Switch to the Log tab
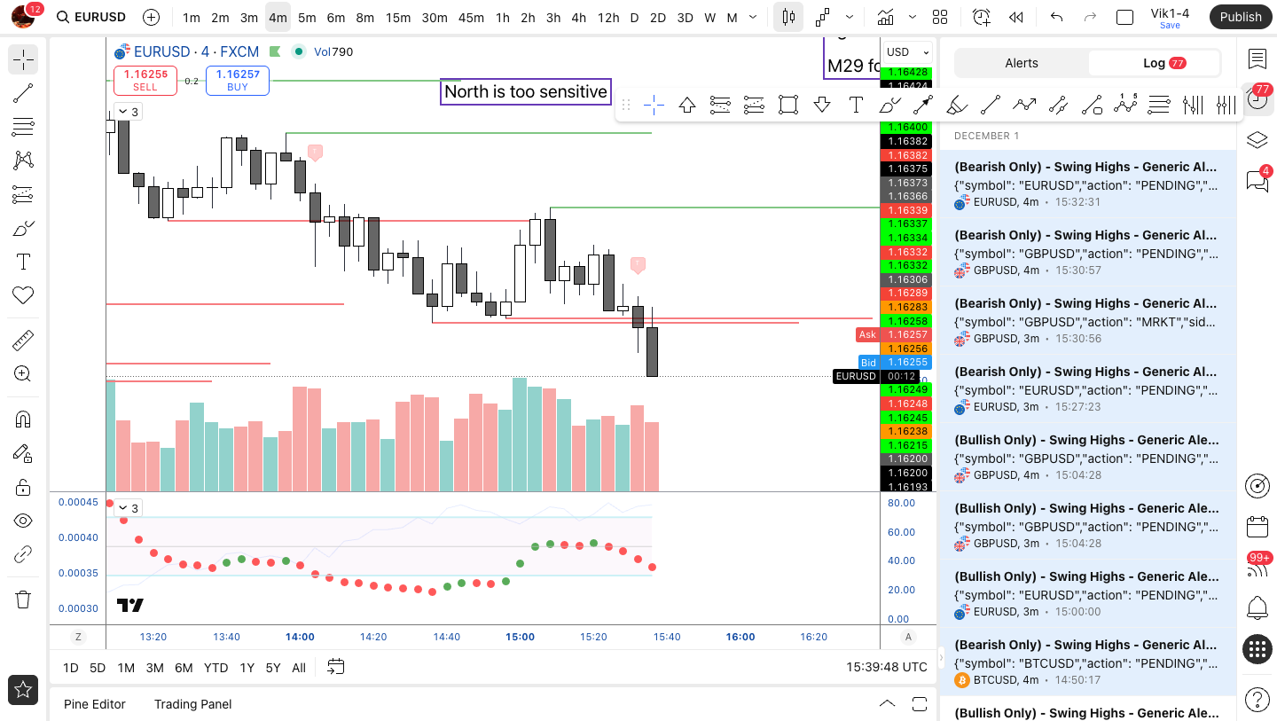Image resolution: width=1277 pixels, height=721 pixels. [x=1154, y=63]
